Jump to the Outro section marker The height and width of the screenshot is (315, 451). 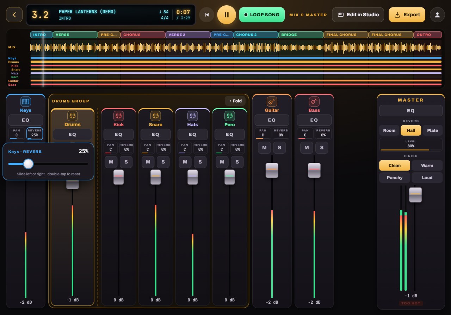428,35
